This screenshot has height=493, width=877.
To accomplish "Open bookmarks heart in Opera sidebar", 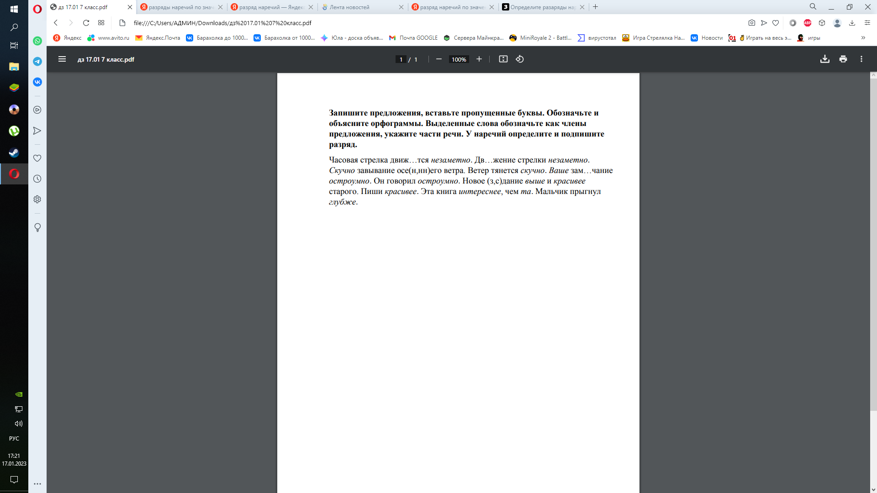I will (x=37, y=158).
